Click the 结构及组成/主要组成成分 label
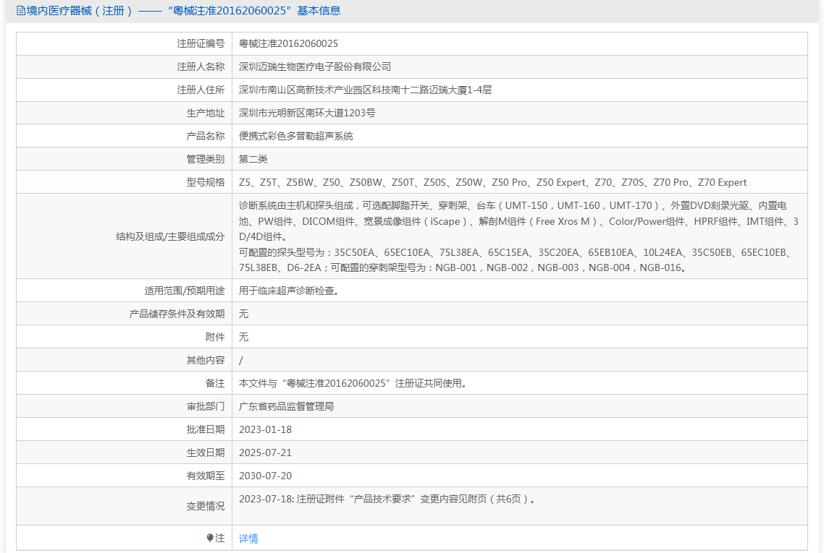This screenshot has width=824, height=553. 170,236
